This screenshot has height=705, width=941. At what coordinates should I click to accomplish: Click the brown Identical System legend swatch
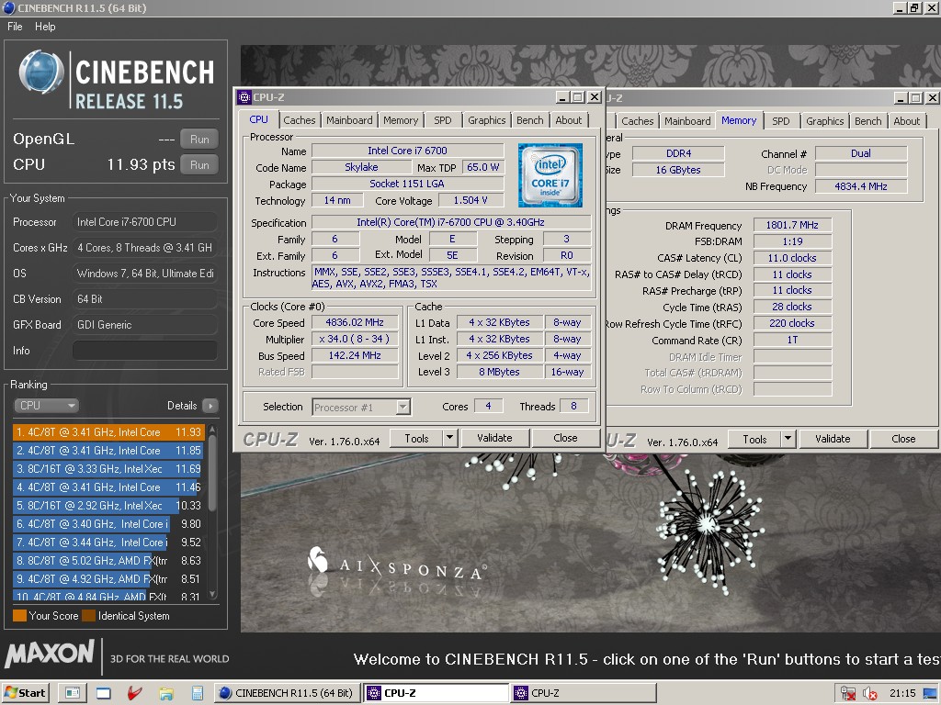89,616
